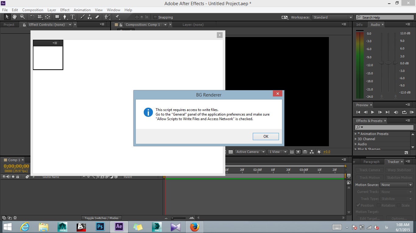This screenshot has width=416, height=233.
Task: Click the First Frame button in Preview
Action: click(358, 112)
